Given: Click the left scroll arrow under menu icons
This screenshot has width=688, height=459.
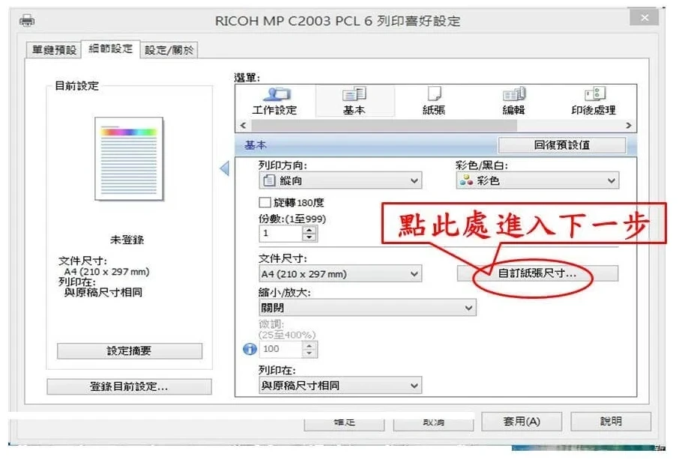Looking at the screenshot, I should [x=241, y=124].
